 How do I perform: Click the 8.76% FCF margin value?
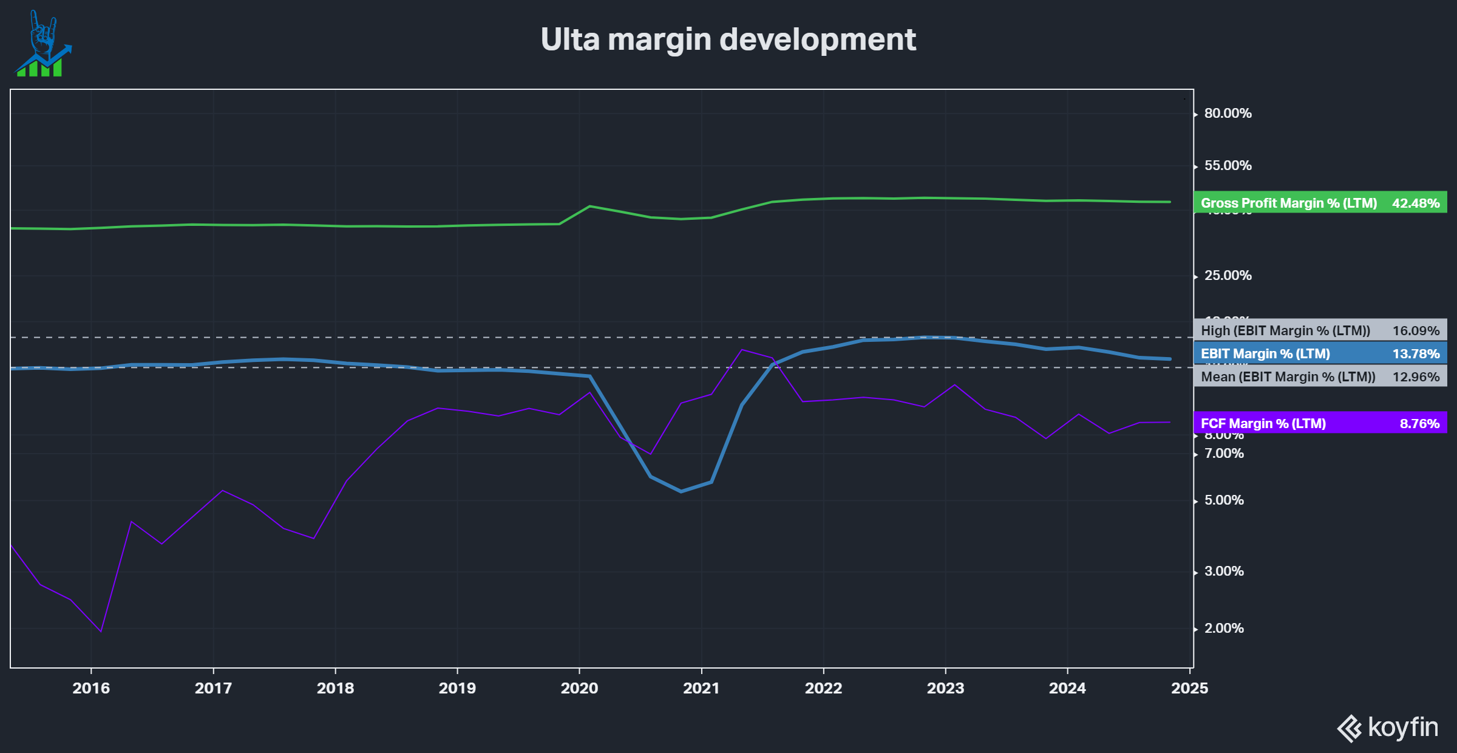tap(1419, 423)
